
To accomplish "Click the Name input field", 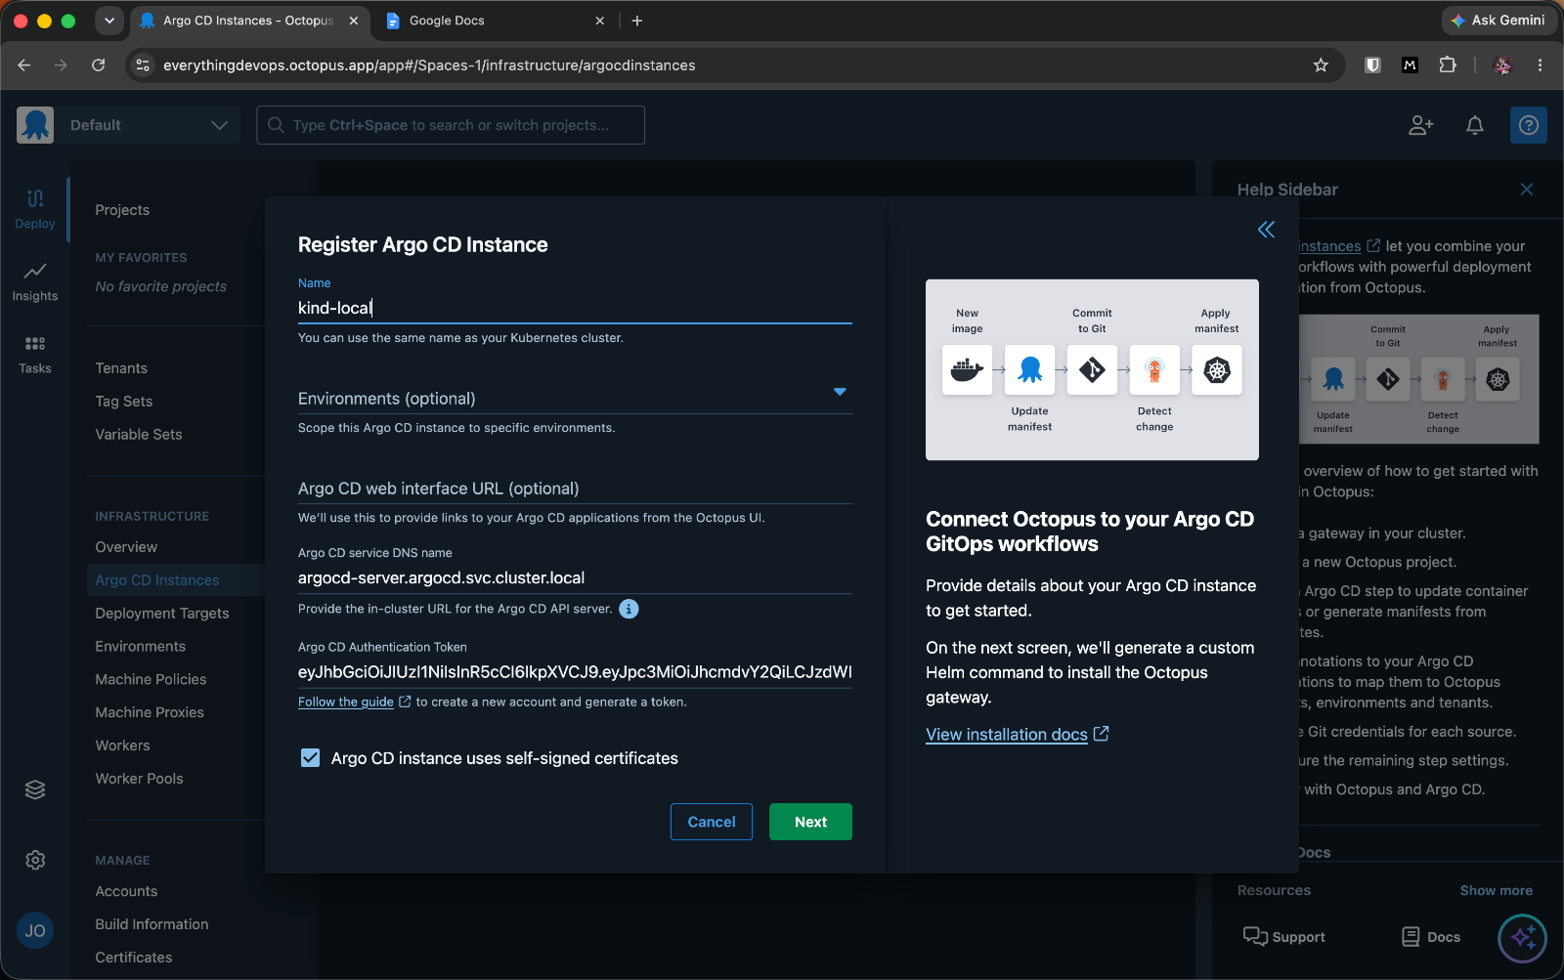I will pos(575,308).
